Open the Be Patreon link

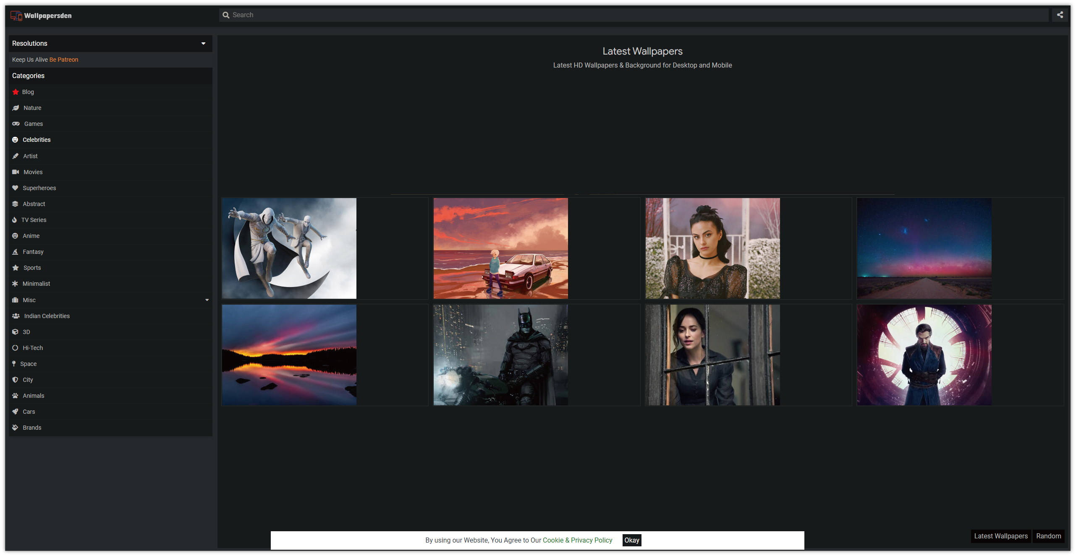coord(64,60)
